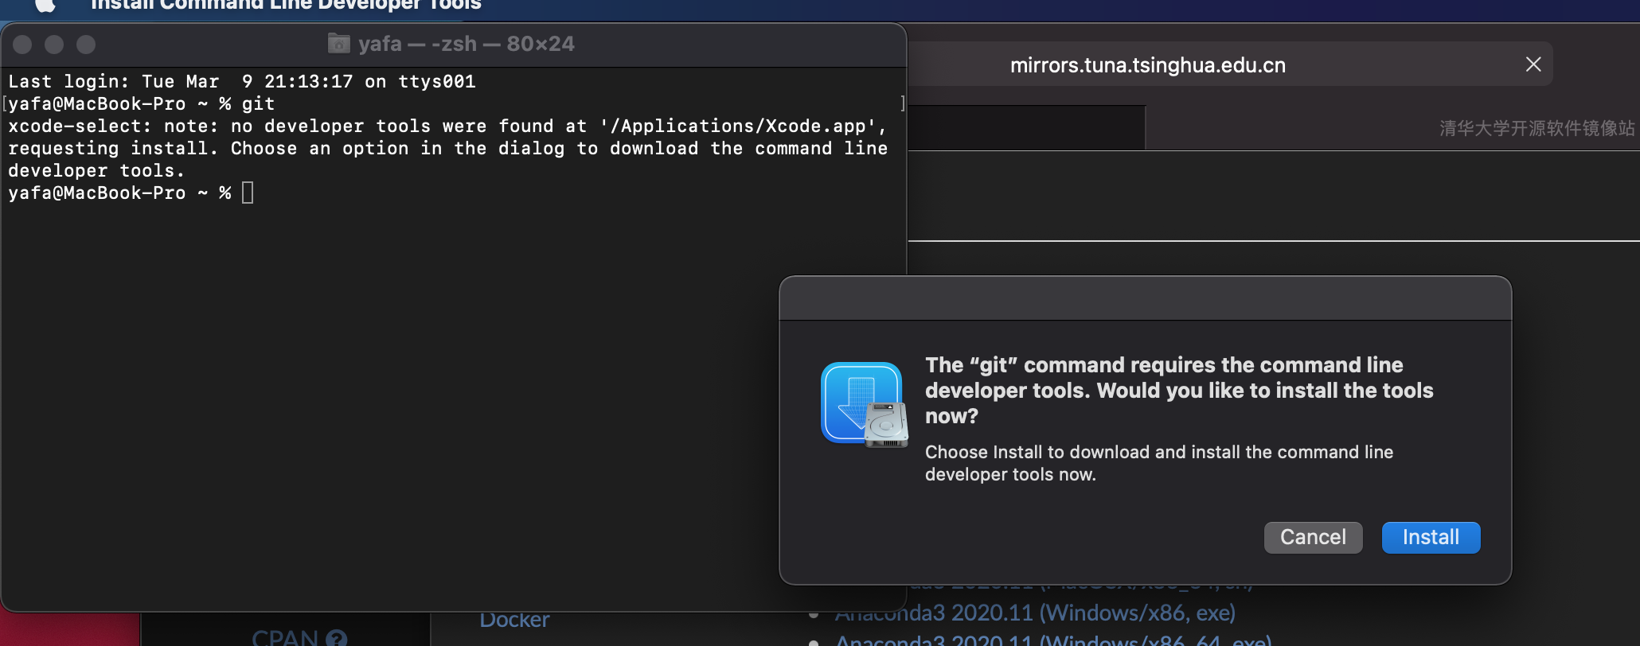Click the installer icon in the dialog

click(x=865, y=405)
